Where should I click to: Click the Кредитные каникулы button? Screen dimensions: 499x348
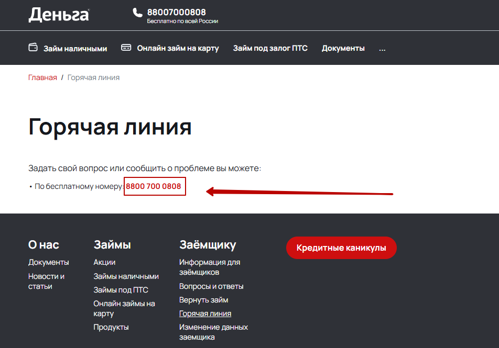click(x=341, y=248)
